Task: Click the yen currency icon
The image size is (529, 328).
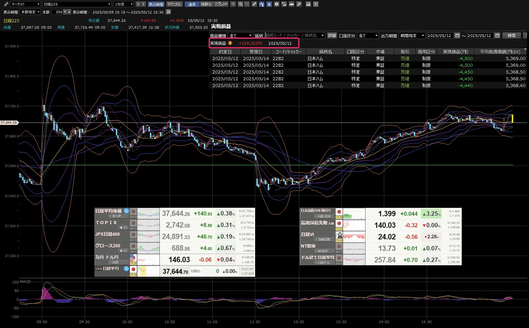Action: click(x=269, y=4)
